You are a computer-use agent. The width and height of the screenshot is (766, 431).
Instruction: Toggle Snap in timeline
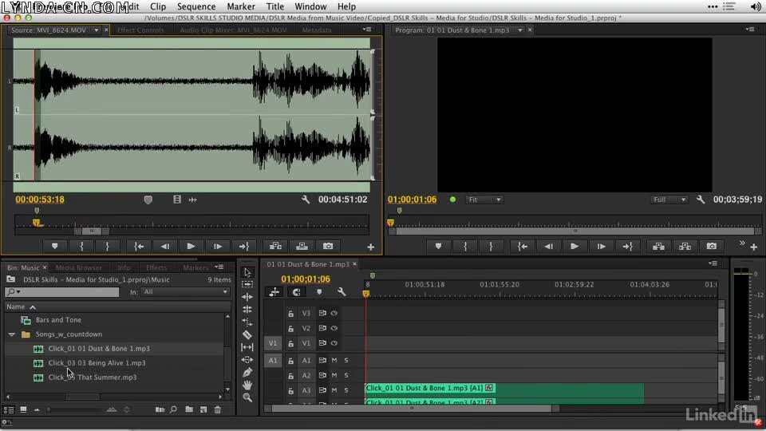(296, 292)
